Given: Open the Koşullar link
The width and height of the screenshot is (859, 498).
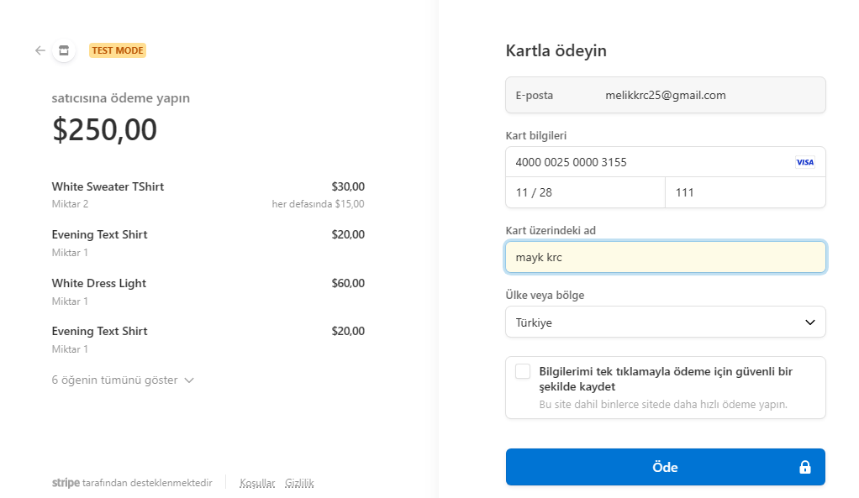Looking at the screenshot, I should point(256,483).
